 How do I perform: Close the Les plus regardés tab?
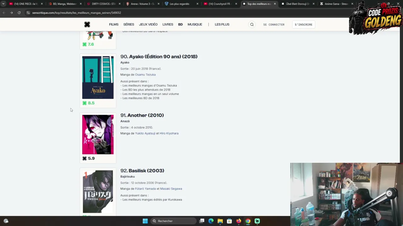click(197, 4)
